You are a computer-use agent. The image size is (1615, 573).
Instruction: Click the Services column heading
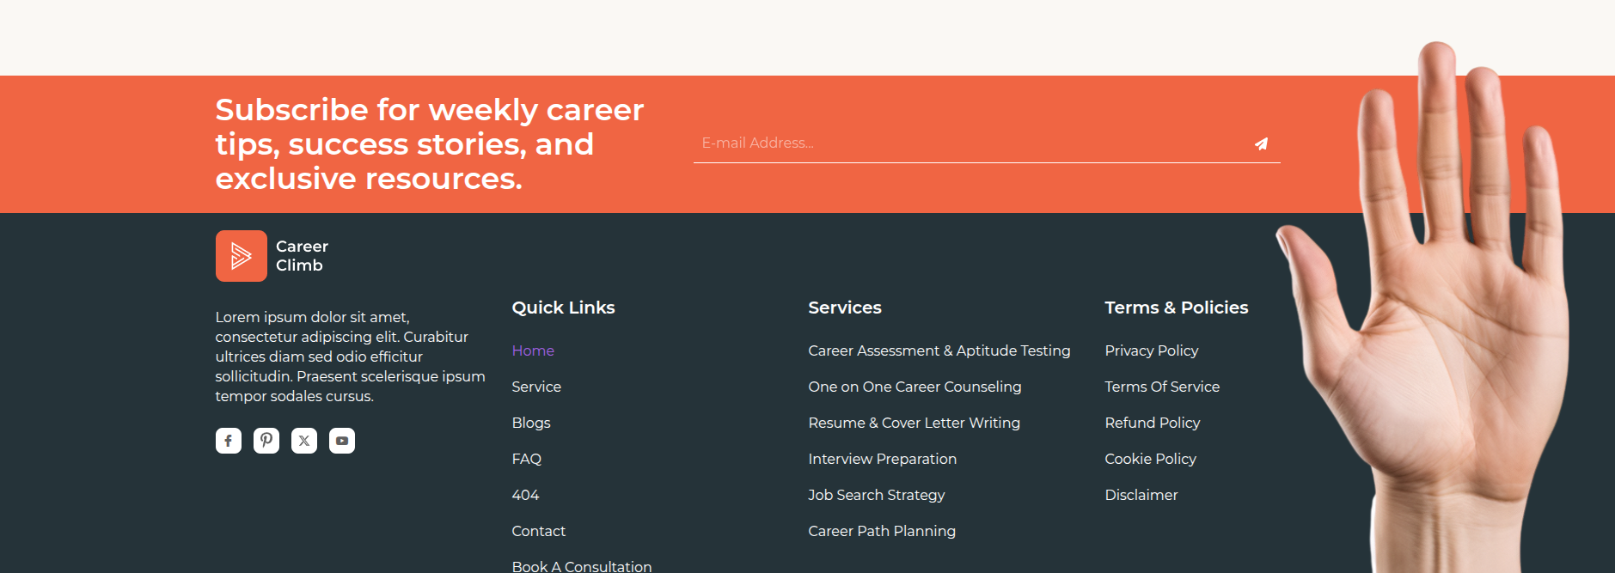845,308
